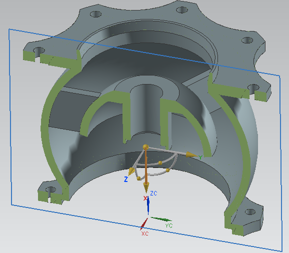Click the red 'X' manipulator label

(145, 198)
